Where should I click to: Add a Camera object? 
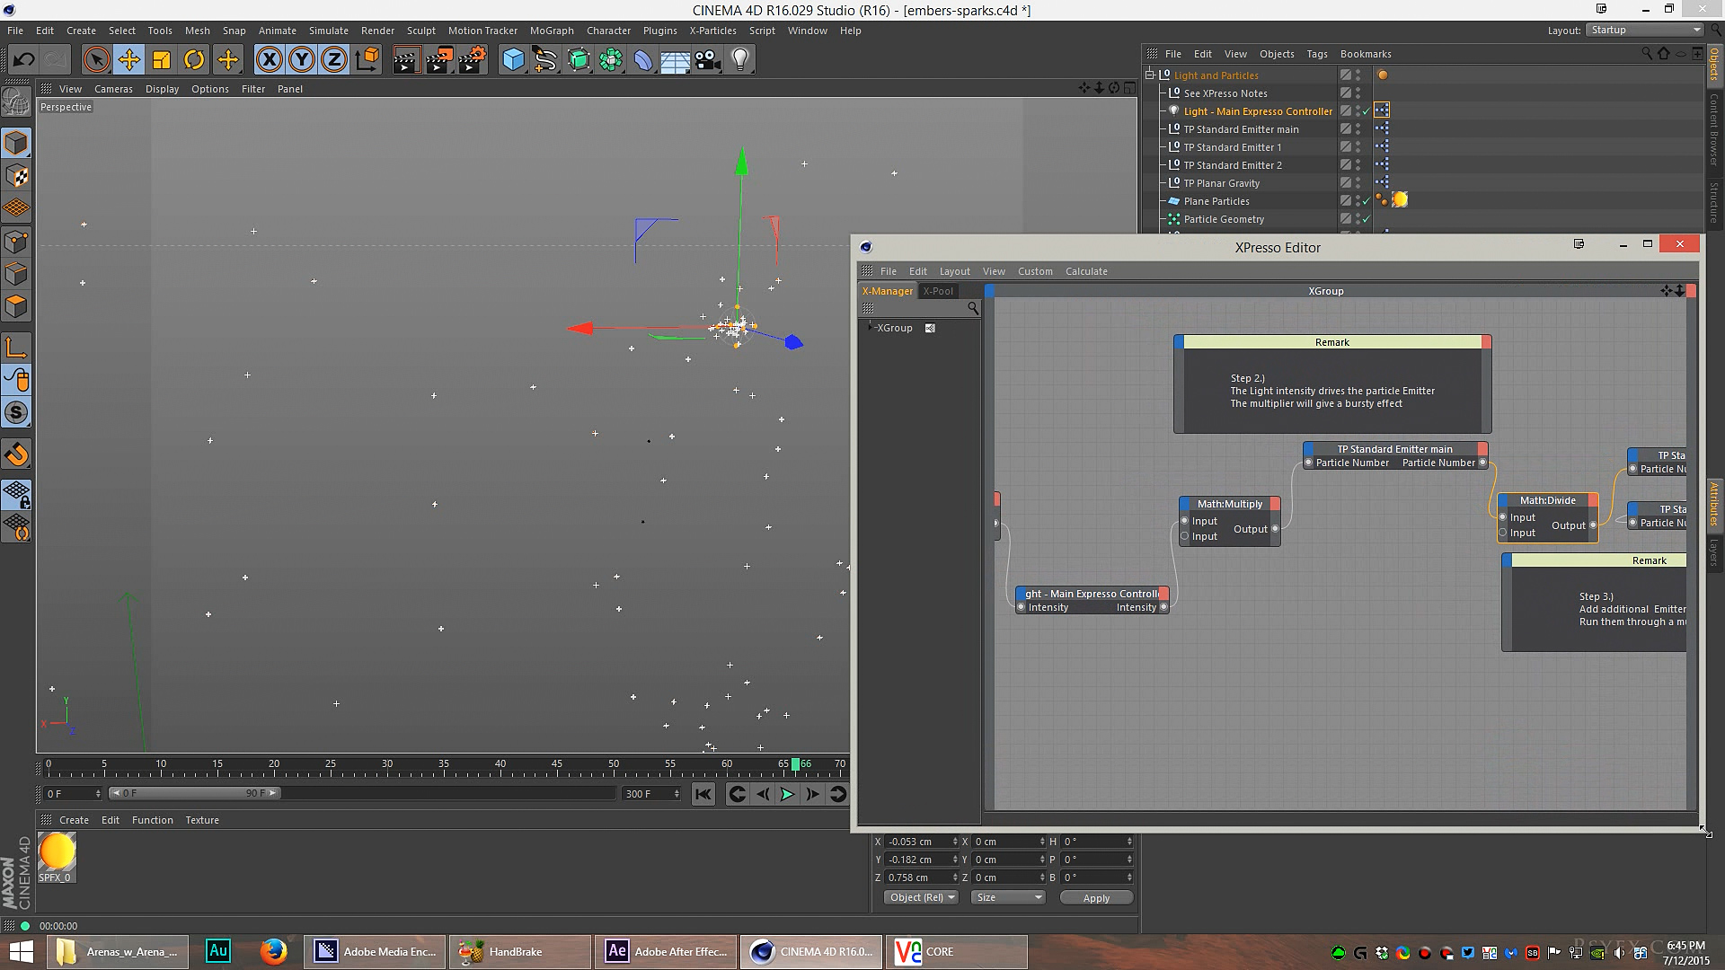(x=708, y=60)
